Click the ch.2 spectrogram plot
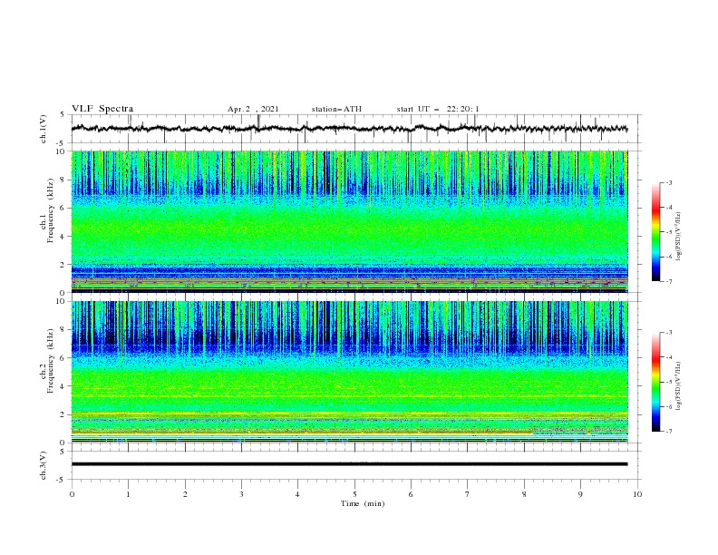 [349, 372]
